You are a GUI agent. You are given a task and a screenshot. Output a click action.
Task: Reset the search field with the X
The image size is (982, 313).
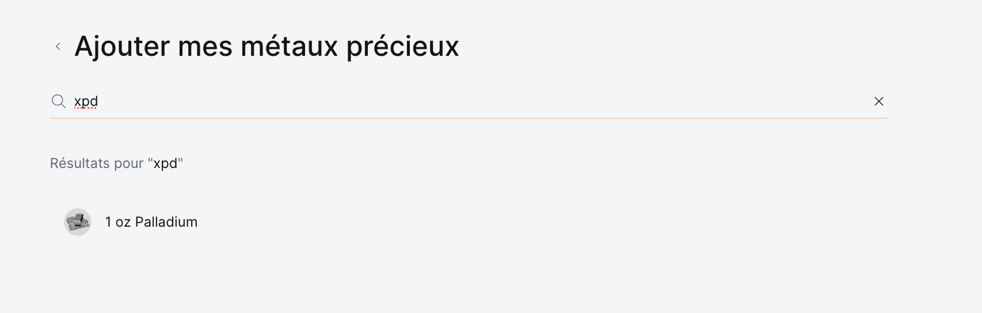878,102
